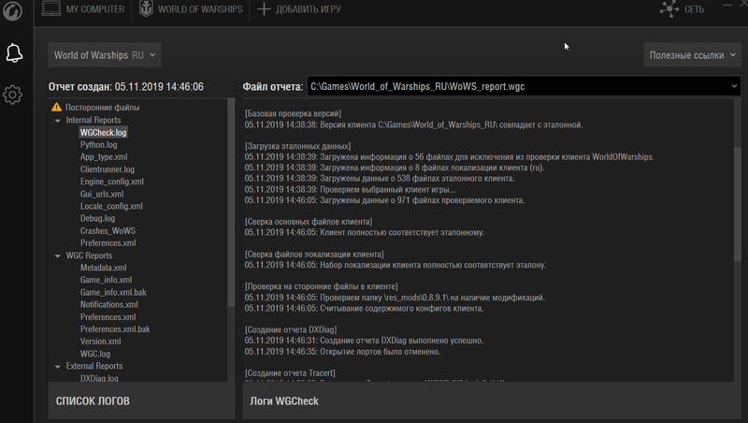The image size is (748, 423).
Task: Click warning triangle icon for foreign files
Action: (57, 107)
